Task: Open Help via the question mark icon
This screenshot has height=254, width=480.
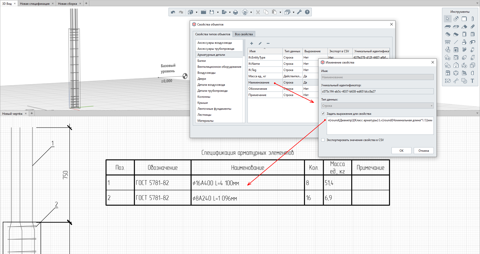Action: click(307, 12)
